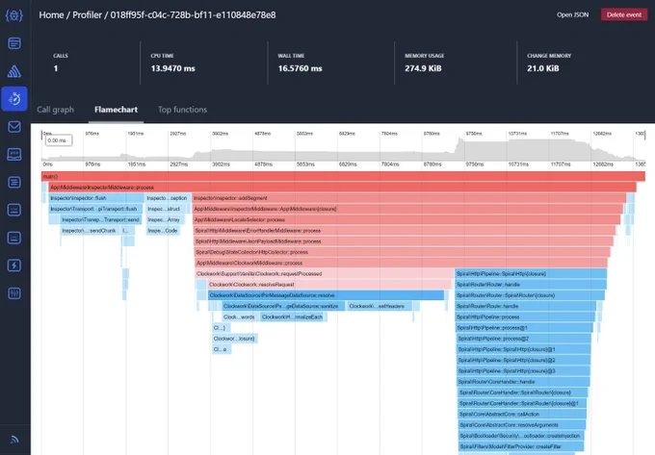Open the Sentry sidebar icon
Image resolution: width=655 pixels, height=455 pixels.
coord(14,71)
